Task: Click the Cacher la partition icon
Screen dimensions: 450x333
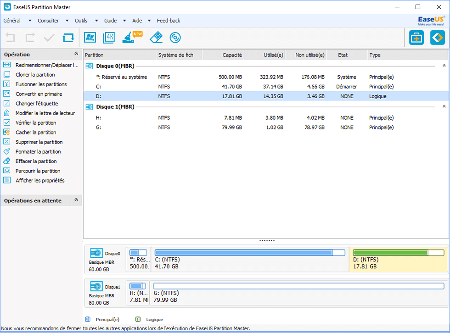Action: (x=7, y=132)
